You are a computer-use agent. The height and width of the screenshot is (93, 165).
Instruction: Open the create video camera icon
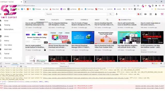(x=145, y=14)
